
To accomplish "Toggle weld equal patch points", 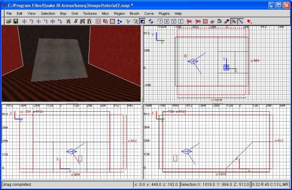I will coord(234,21).
